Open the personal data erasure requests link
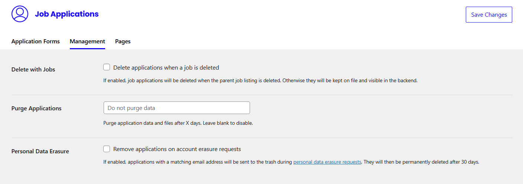The width and height of the screenshot is (523, 184). [327, 162]
